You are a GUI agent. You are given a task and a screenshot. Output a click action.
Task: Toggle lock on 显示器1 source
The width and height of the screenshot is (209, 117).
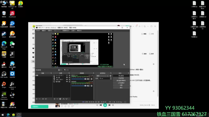69,82
